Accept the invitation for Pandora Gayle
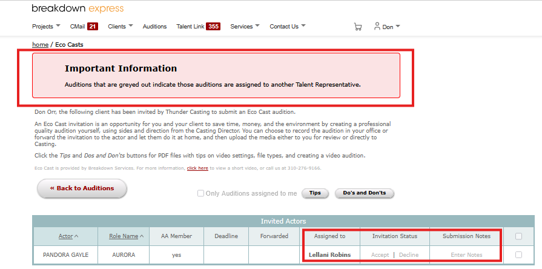Screen dimensions: 542x269 point(380,255)
